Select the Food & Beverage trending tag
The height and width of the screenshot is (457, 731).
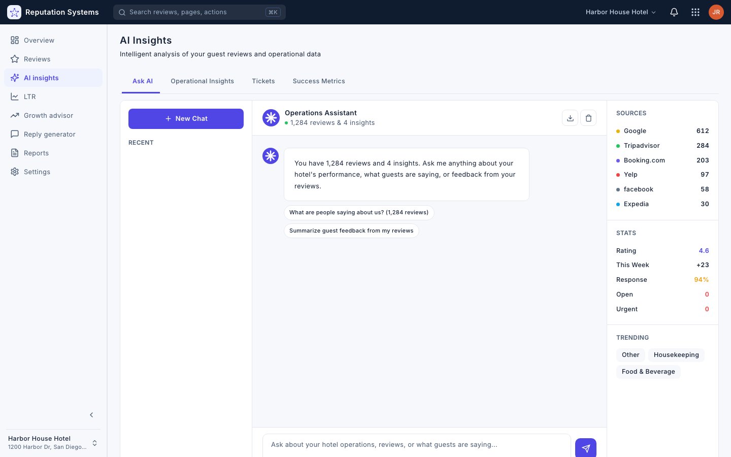point(648,372)
